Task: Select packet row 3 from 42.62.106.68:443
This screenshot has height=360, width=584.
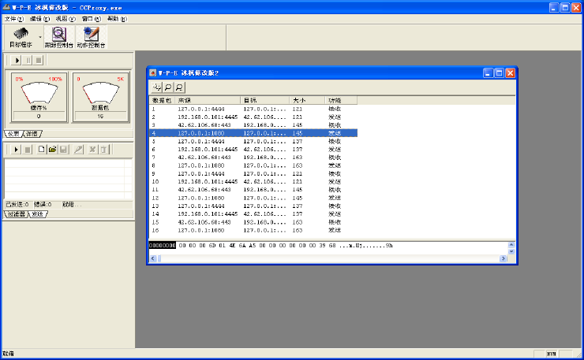Action: 253,125
